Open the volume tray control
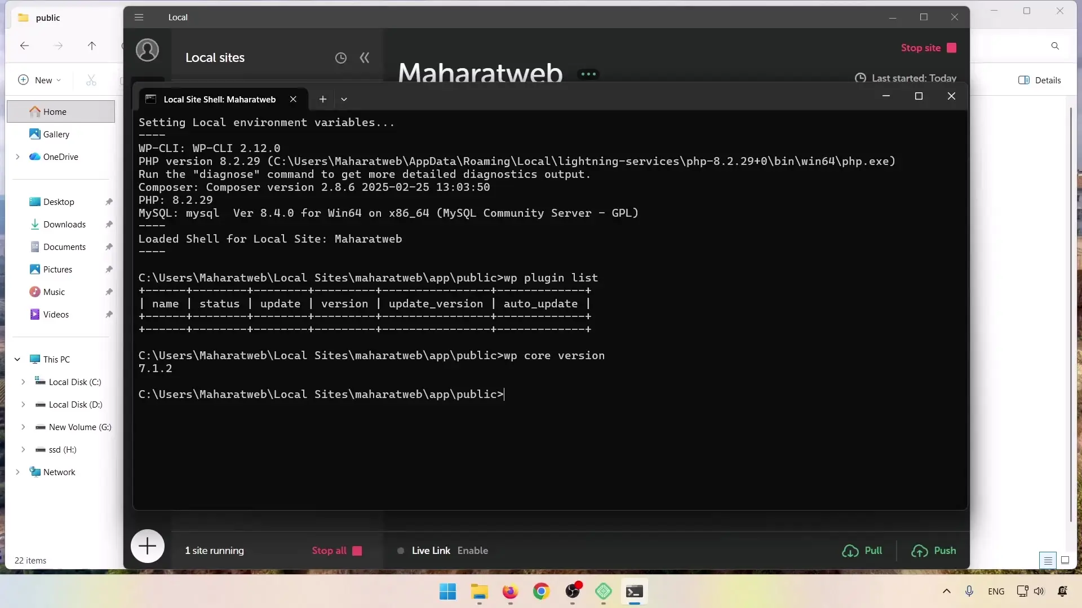The image size is (1082, 608). 1039,591
